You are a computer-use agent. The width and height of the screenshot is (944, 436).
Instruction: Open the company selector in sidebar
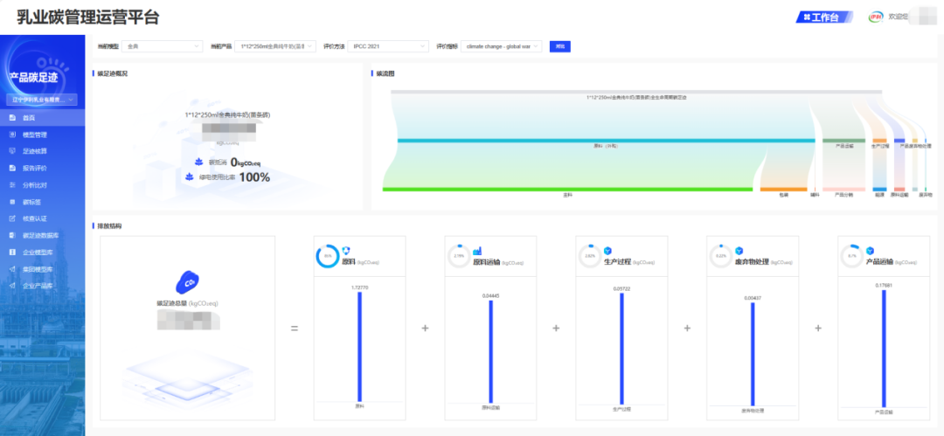43,100
